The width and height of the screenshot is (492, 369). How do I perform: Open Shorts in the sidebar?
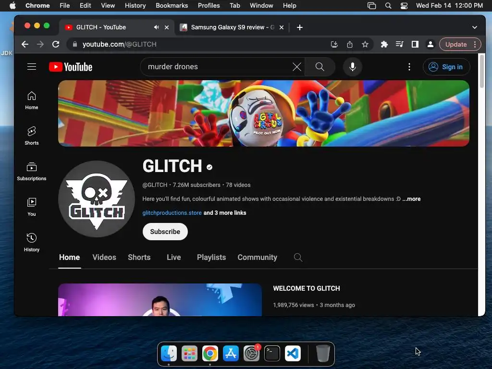tap(32, 136)
